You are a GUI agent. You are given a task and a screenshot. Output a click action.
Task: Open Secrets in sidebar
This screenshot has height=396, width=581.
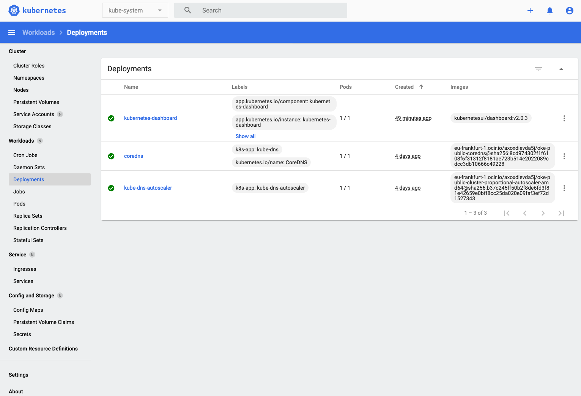click(x=22, y=334)
